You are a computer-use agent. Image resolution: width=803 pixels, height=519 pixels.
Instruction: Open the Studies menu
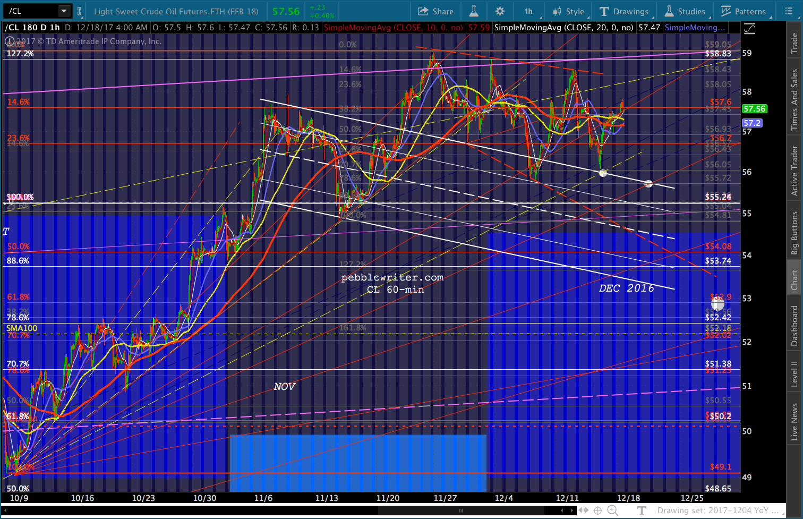pyautogui.click(x=685, y=11)
